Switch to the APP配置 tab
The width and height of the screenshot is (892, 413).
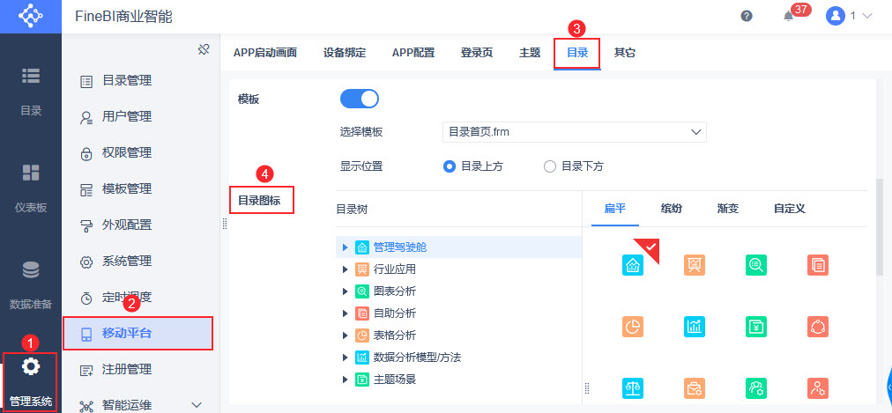[413, 53]
